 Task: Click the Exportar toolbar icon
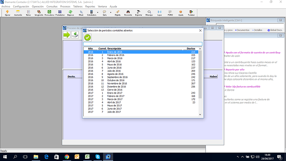tap(138, 13)
